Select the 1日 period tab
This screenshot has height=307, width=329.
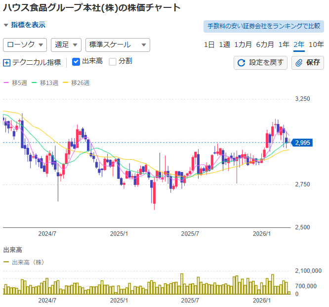tap(209, 44)
